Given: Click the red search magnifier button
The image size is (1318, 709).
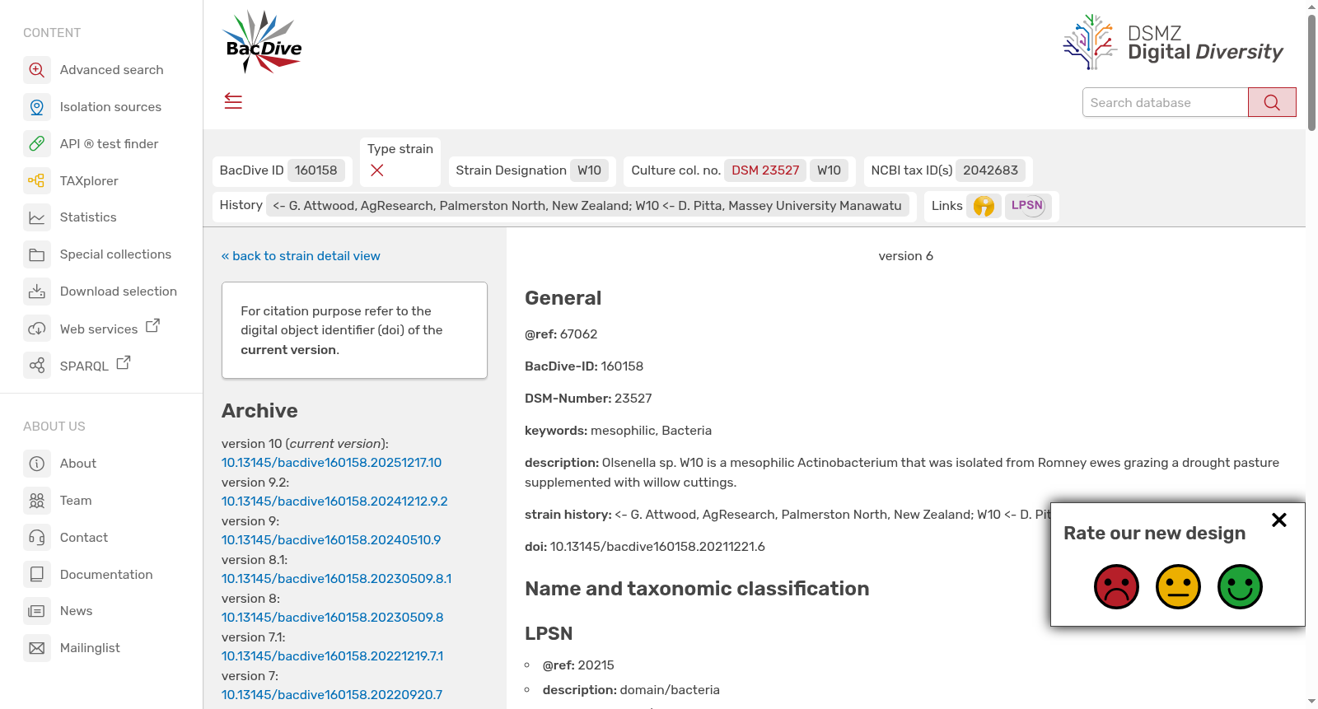Looking at the screenshot, I should (1272, 102).
